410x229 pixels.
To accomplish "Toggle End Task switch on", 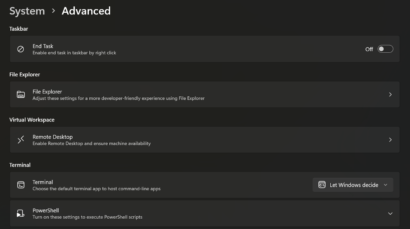I will coord(385,49).
